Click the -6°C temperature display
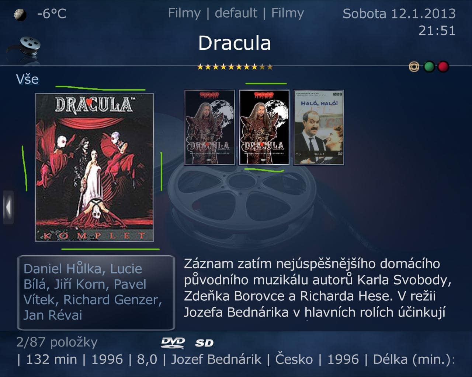The image size is (472, 377). click(52, 14)
